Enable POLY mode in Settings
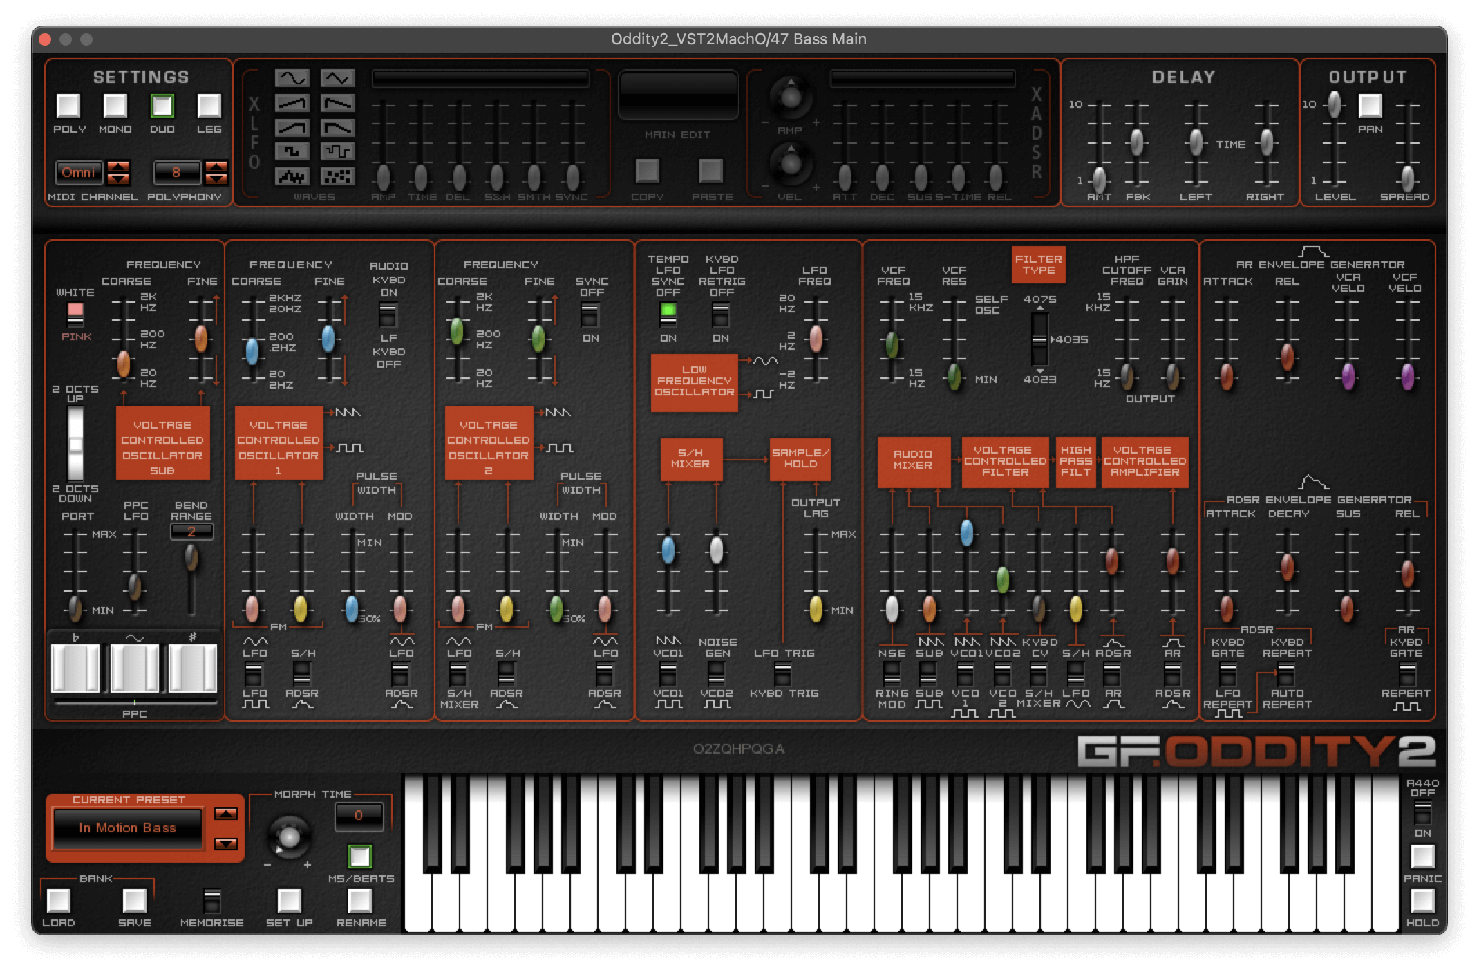The height and width of the screenshot is (972, 1479). (68, 106)
